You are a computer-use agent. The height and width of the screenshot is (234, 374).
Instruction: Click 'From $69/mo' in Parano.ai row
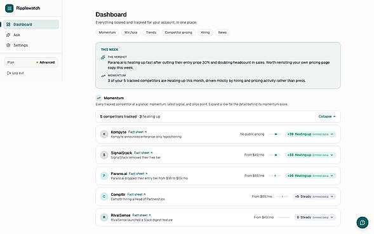pos(254,175)
